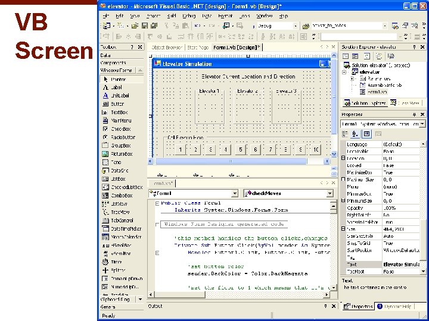This screenshot has width=429, height=321.
Task: Click button 10 on the Elevator form
Action: pyautogui.click(x=315, y=149)
